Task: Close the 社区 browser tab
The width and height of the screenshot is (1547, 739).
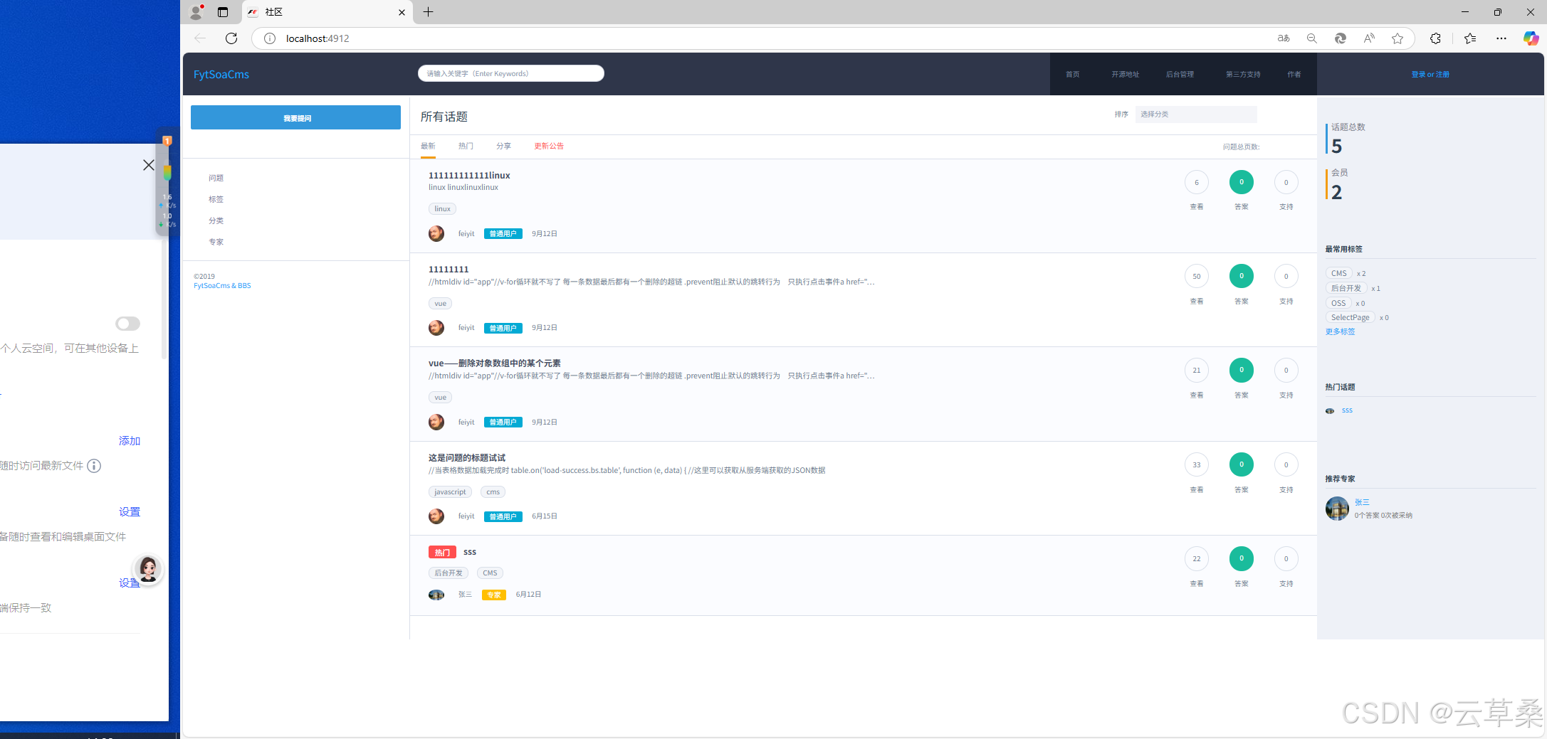Action: pyautogui.click(x=402, y=12)
